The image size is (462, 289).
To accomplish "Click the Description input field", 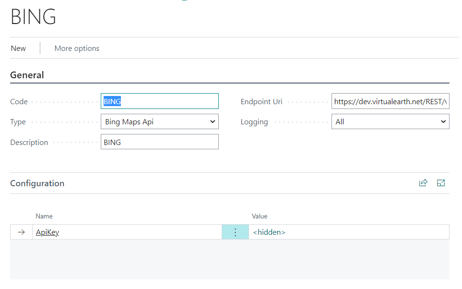I will 160,142.
